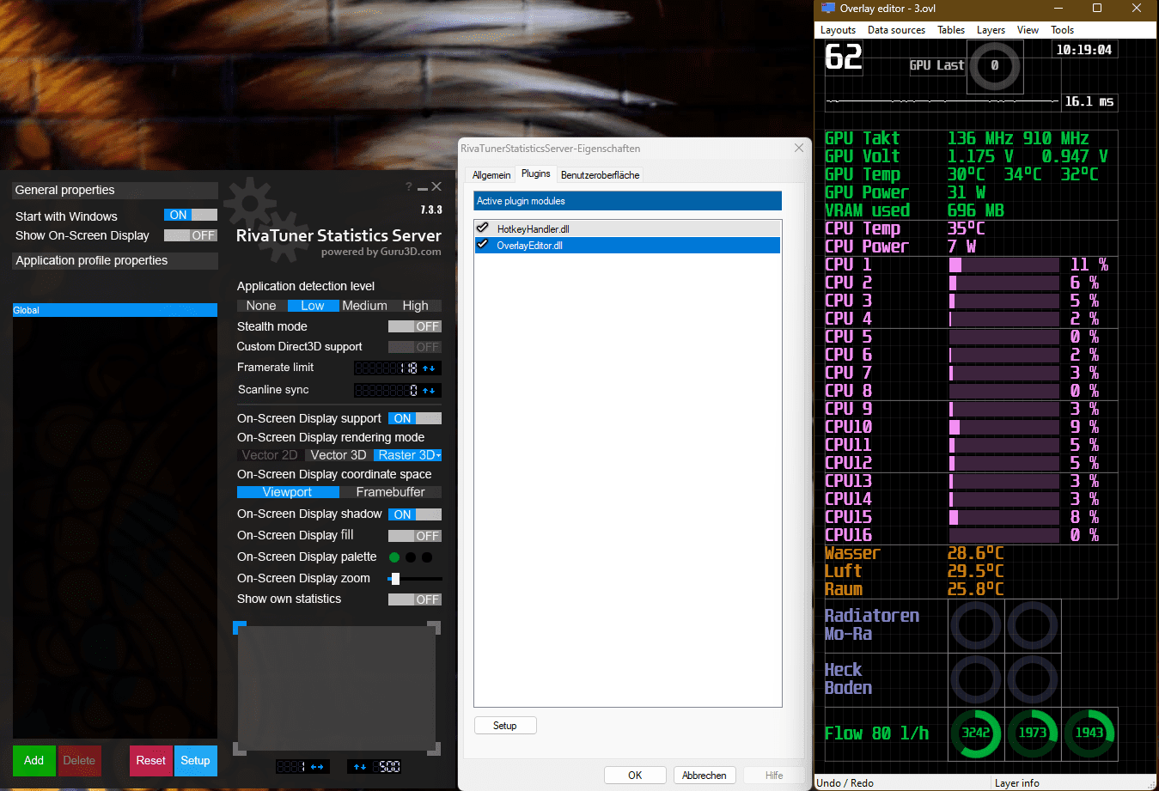This screenshot has width=1159, height=791.
Task: Select Vector 3D rendering mode
Action: click(x=339, y=455)
